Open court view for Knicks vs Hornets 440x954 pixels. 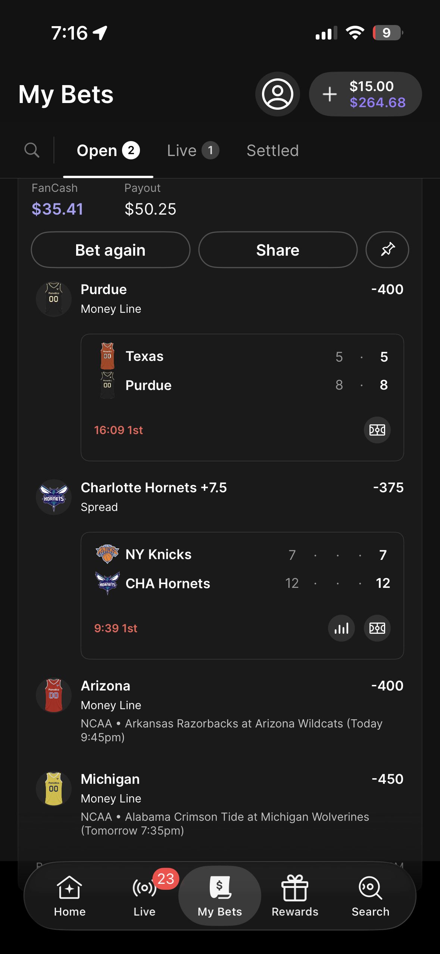[377, 628]
